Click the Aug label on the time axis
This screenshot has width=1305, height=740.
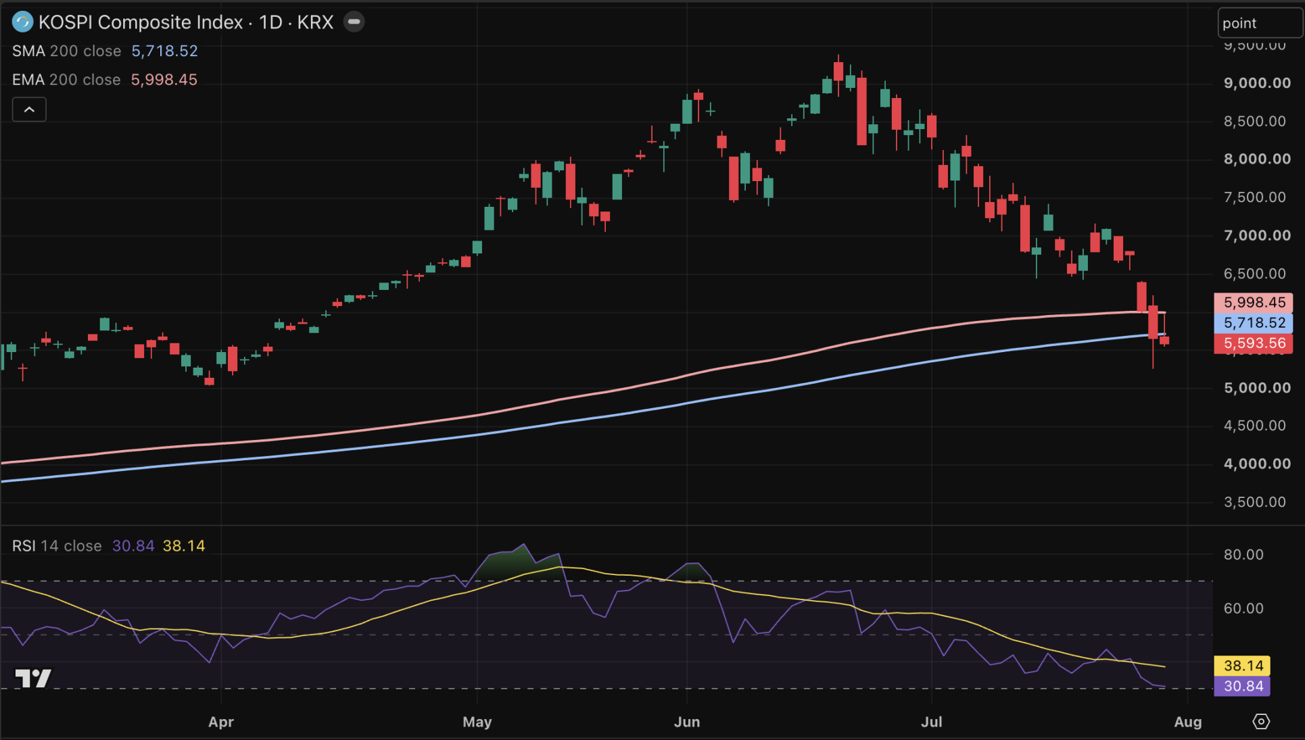[1188, 722]
